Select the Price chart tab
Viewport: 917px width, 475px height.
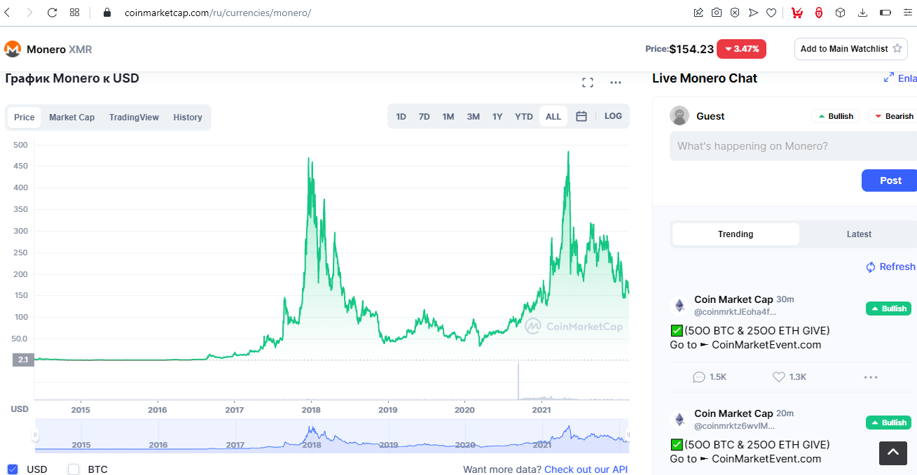click(x=24, y=118)
